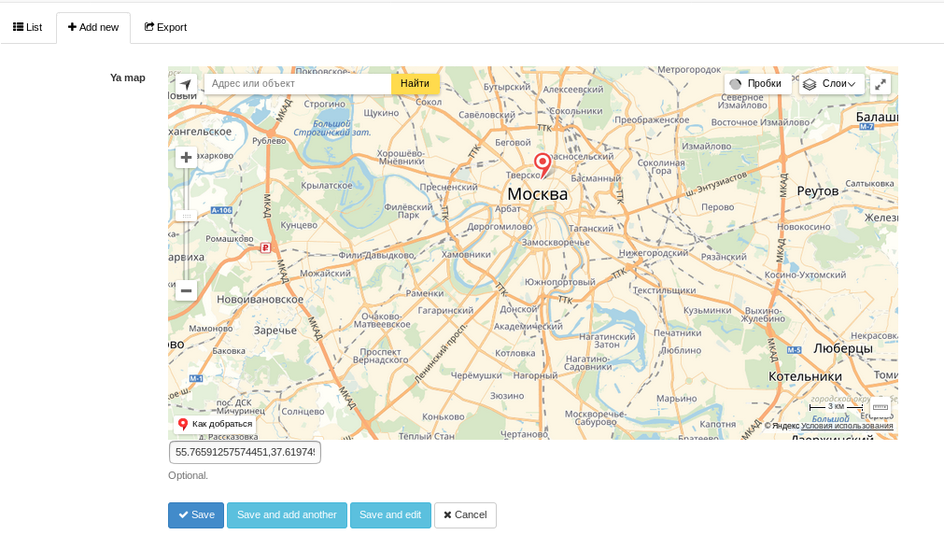The width and height of the screenshot is (944, 535).
Task: Expand the Слои layers dropdown
Action: click(x=831, y=84)
